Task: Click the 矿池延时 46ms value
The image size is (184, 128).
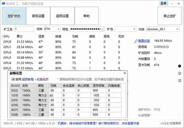Action: pyautogui.click(x=158, y=53)
